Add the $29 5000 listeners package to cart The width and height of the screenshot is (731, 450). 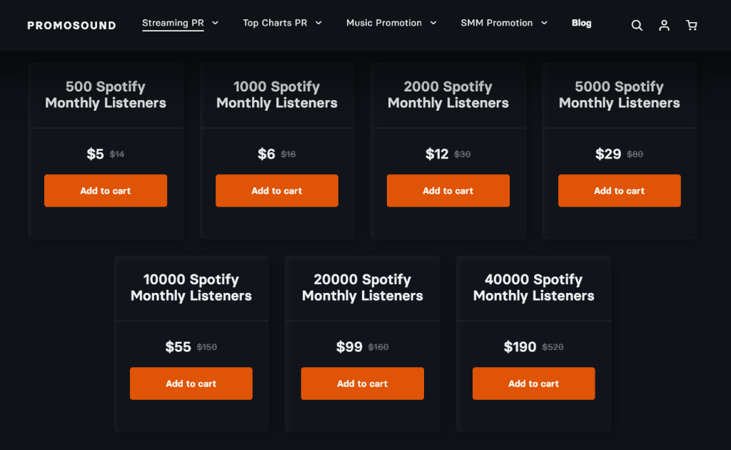[619, 191]
